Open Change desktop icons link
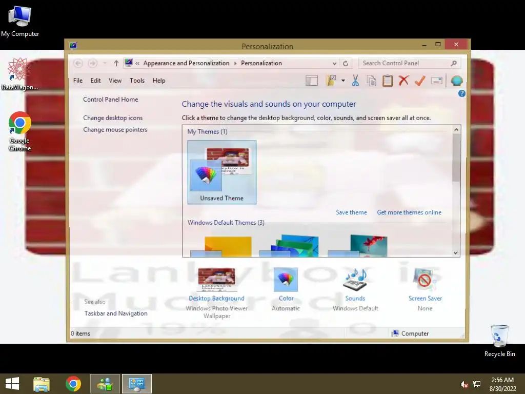The height and width of the screenshot is (394, 525). (113, 118)
